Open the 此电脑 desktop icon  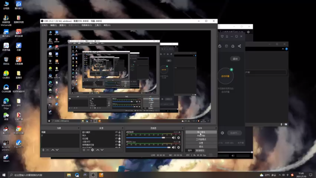pyautogui.click(x=6, y=5)
